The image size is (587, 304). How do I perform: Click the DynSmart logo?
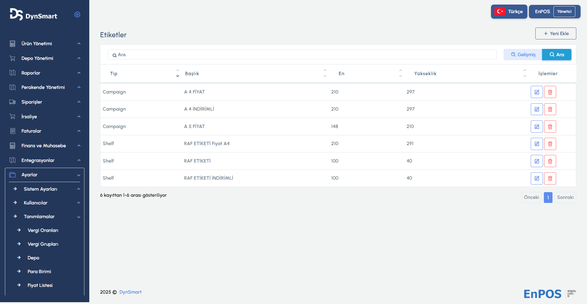pos(33,15)
